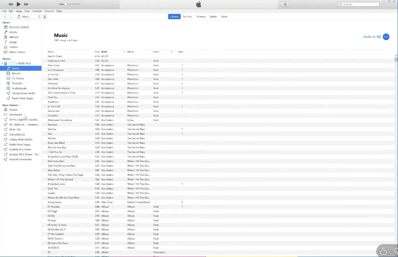Select Movies under the iPod
The width and height of the screenshot is (398, 257).
[16, 73]
